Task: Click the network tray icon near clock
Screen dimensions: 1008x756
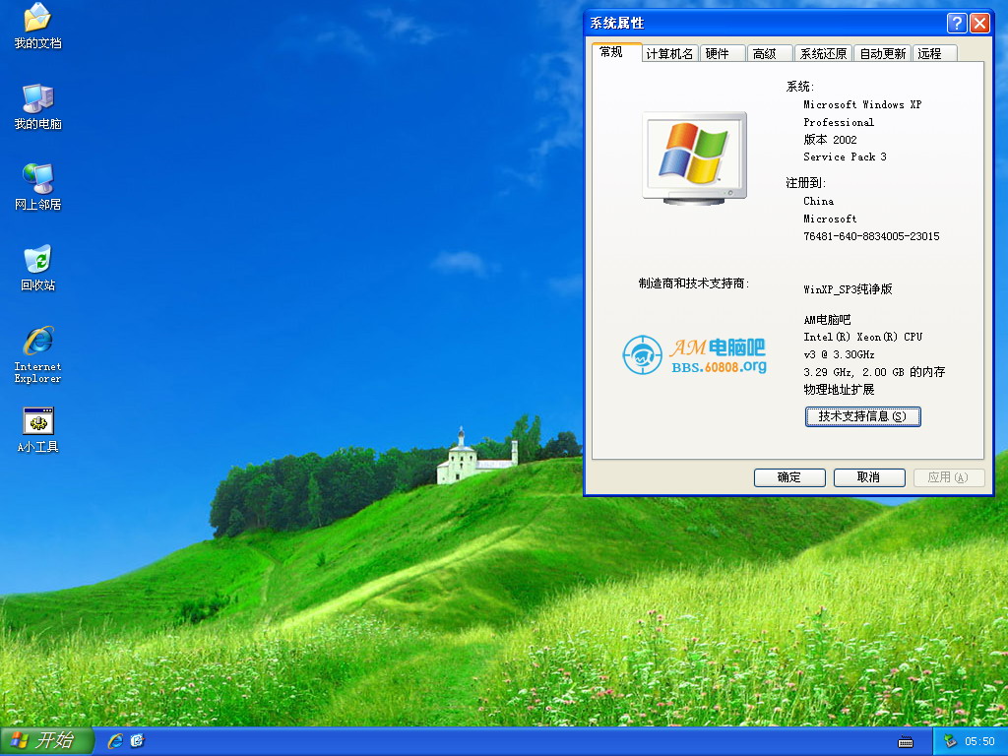Action: (x=950, y=741)
